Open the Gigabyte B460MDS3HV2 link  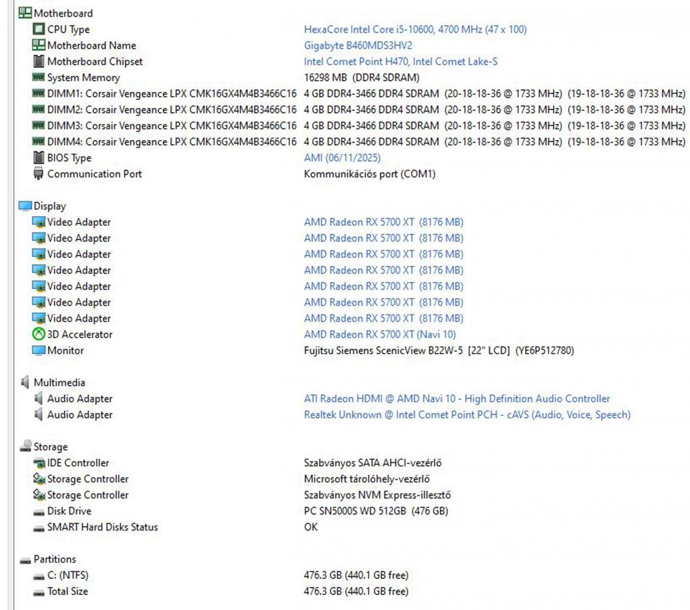[358, 45]
